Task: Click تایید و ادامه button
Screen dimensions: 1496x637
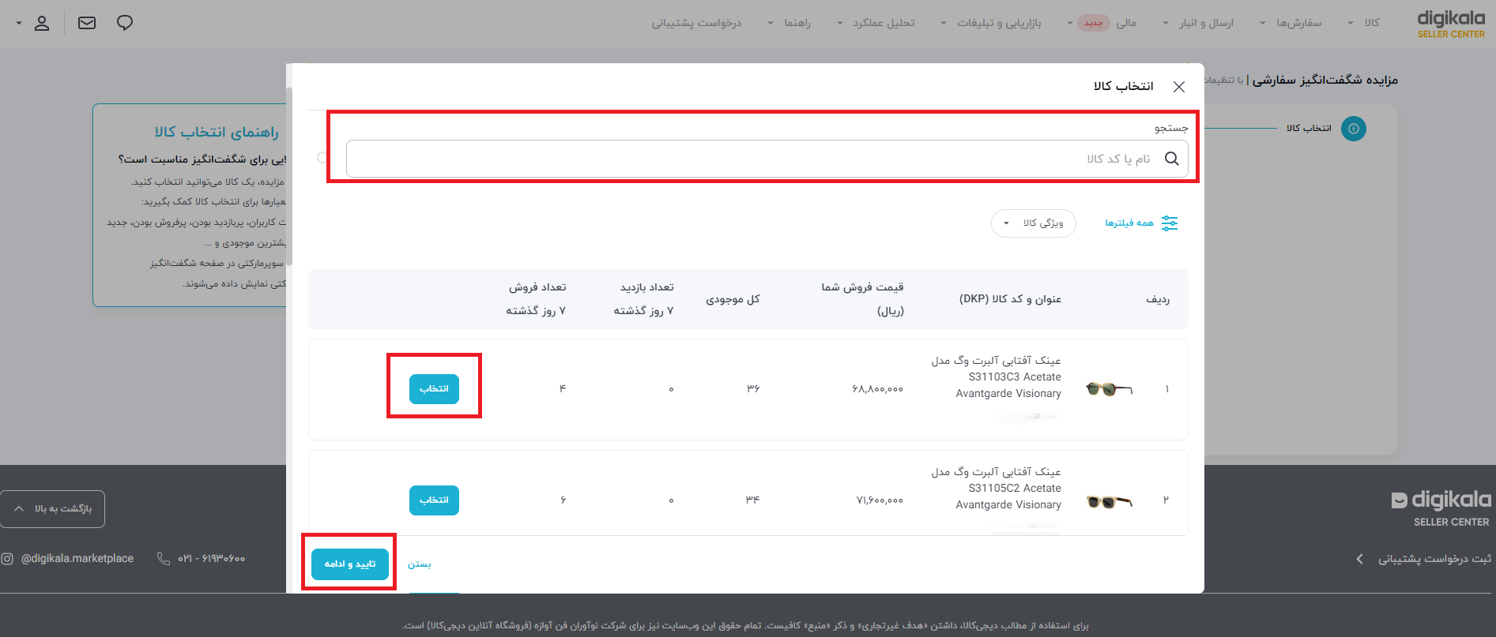Action: tap(350, 564)
